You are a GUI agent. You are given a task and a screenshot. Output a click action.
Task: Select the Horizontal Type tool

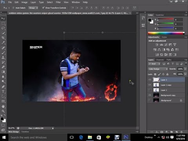click(3, 92)
